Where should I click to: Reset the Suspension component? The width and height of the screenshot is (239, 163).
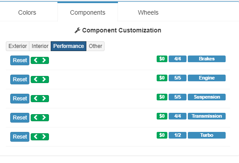click(x=20, y=99)
